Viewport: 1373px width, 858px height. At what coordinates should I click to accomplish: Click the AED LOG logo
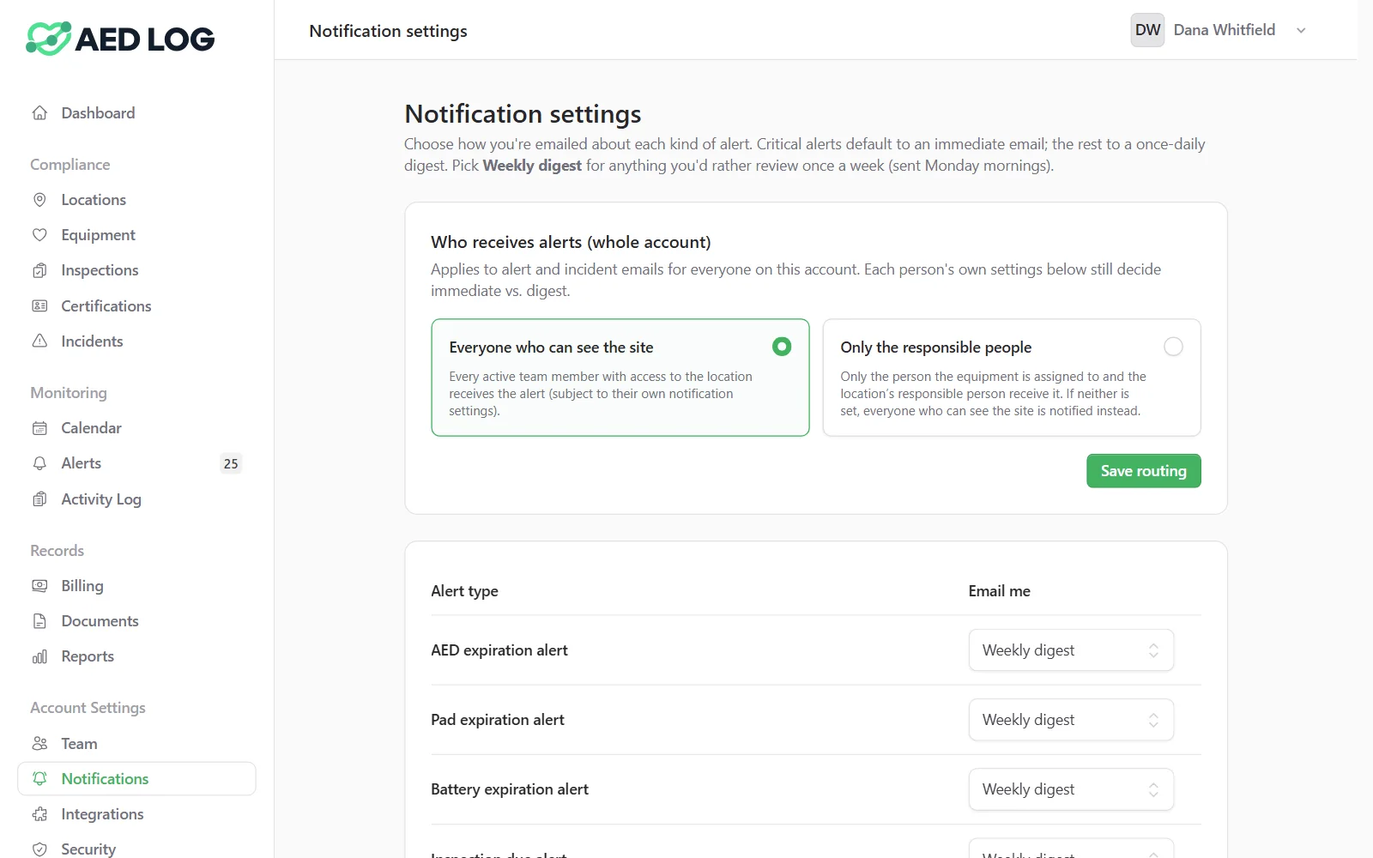pyautogui.click(x=120, y=39)
